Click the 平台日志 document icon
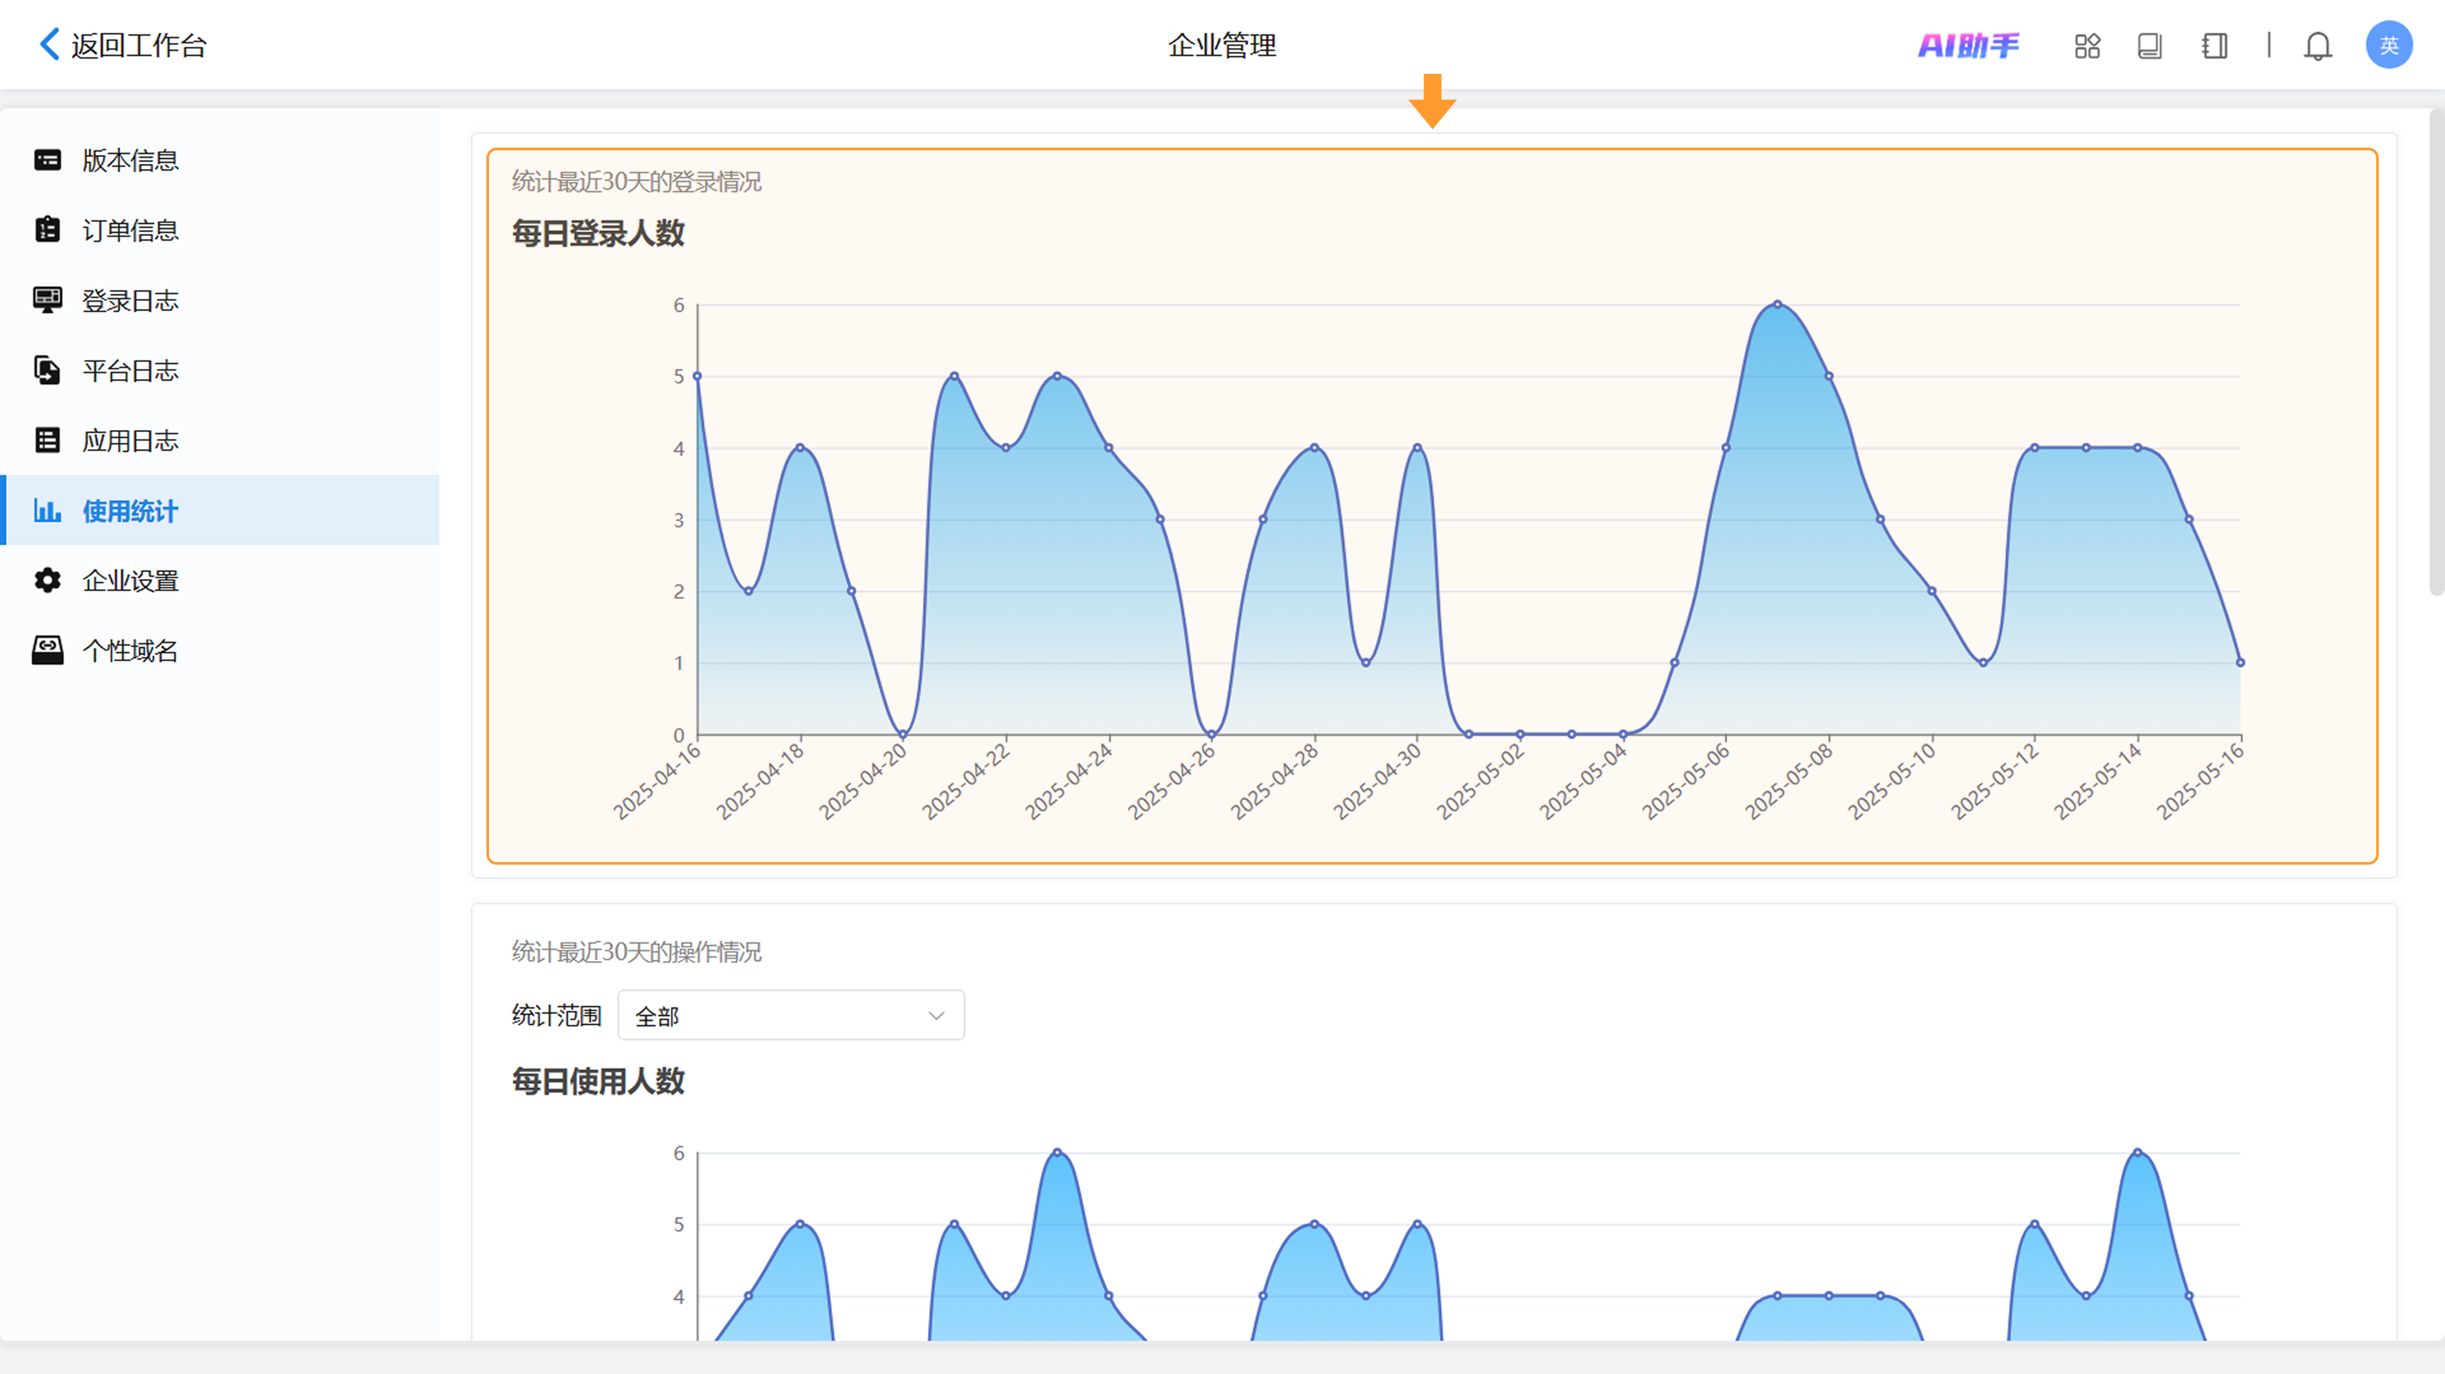2445x1374 pixels. (x=48, y=370)
